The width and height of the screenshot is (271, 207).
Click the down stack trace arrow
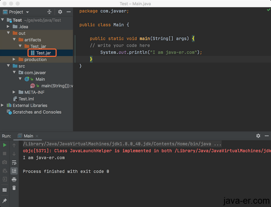14,154
